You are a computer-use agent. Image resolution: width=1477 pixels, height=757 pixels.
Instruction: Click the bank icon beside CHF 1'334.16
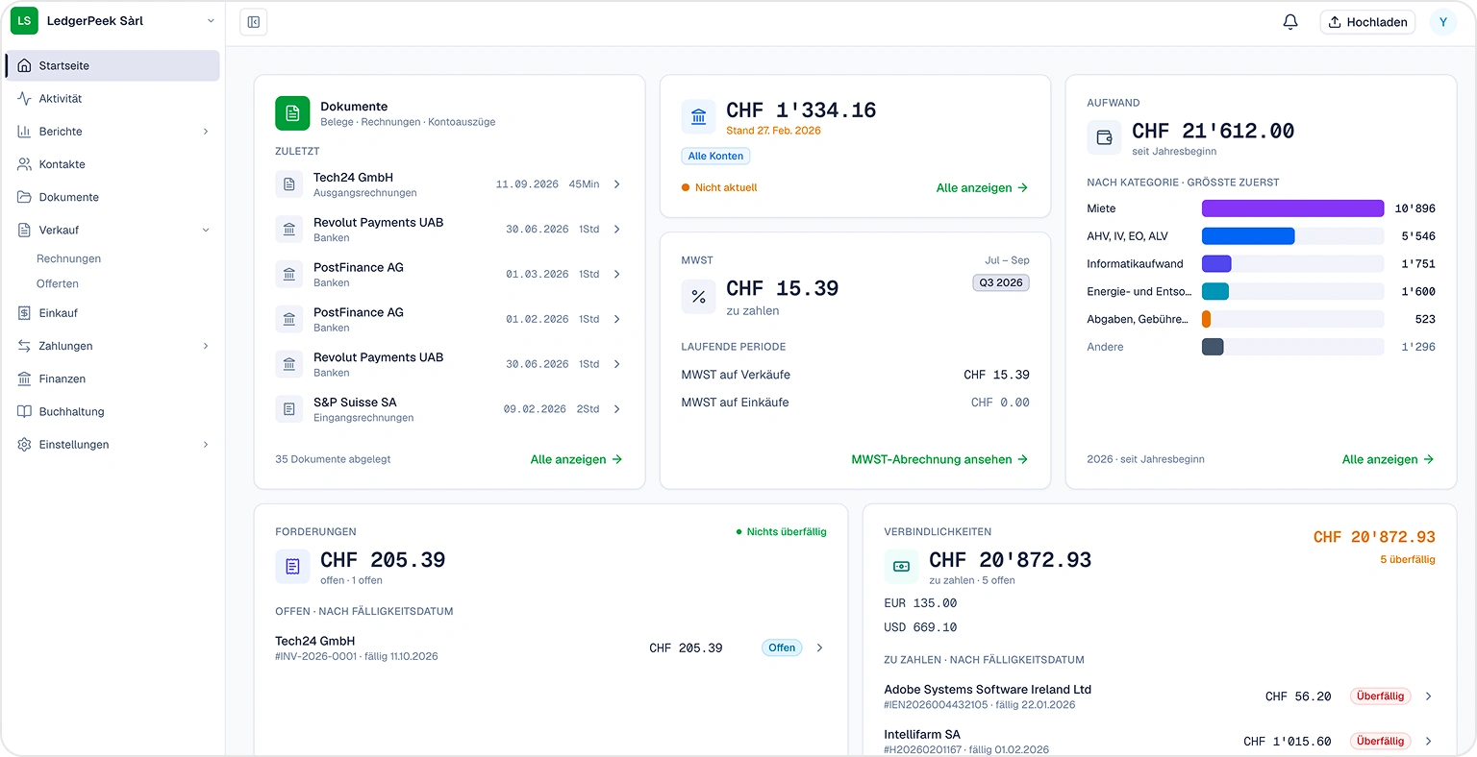pos(699,117)
